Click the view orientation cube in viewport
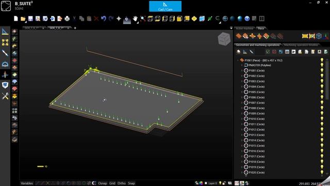This screenshot has height=186, width=330. click(x=224, y=39)
